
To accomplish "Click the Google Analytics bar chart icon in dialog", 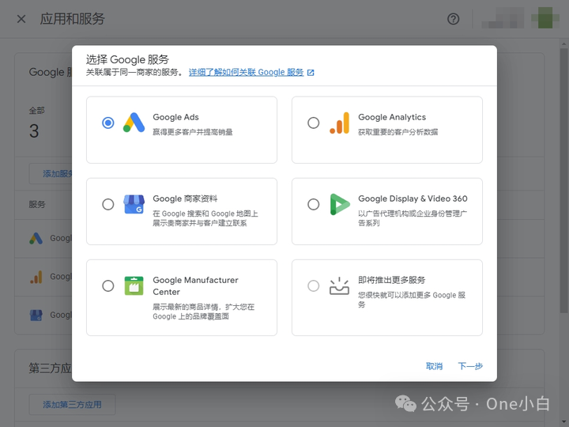I will pyautogui.click(x=340, y=123).
